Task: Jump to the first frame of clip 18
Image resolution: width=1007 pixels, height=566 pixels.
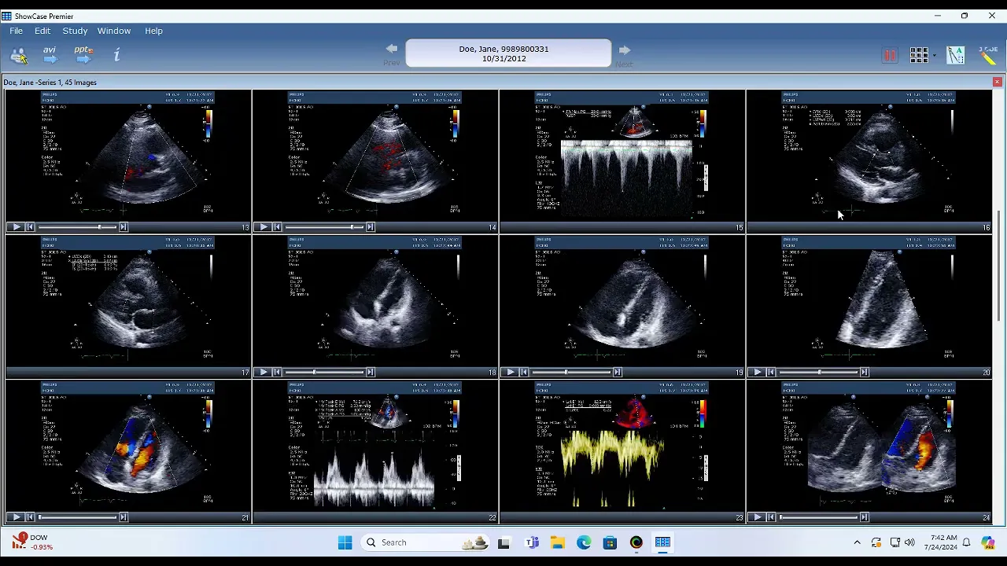Action: [277, 373]
